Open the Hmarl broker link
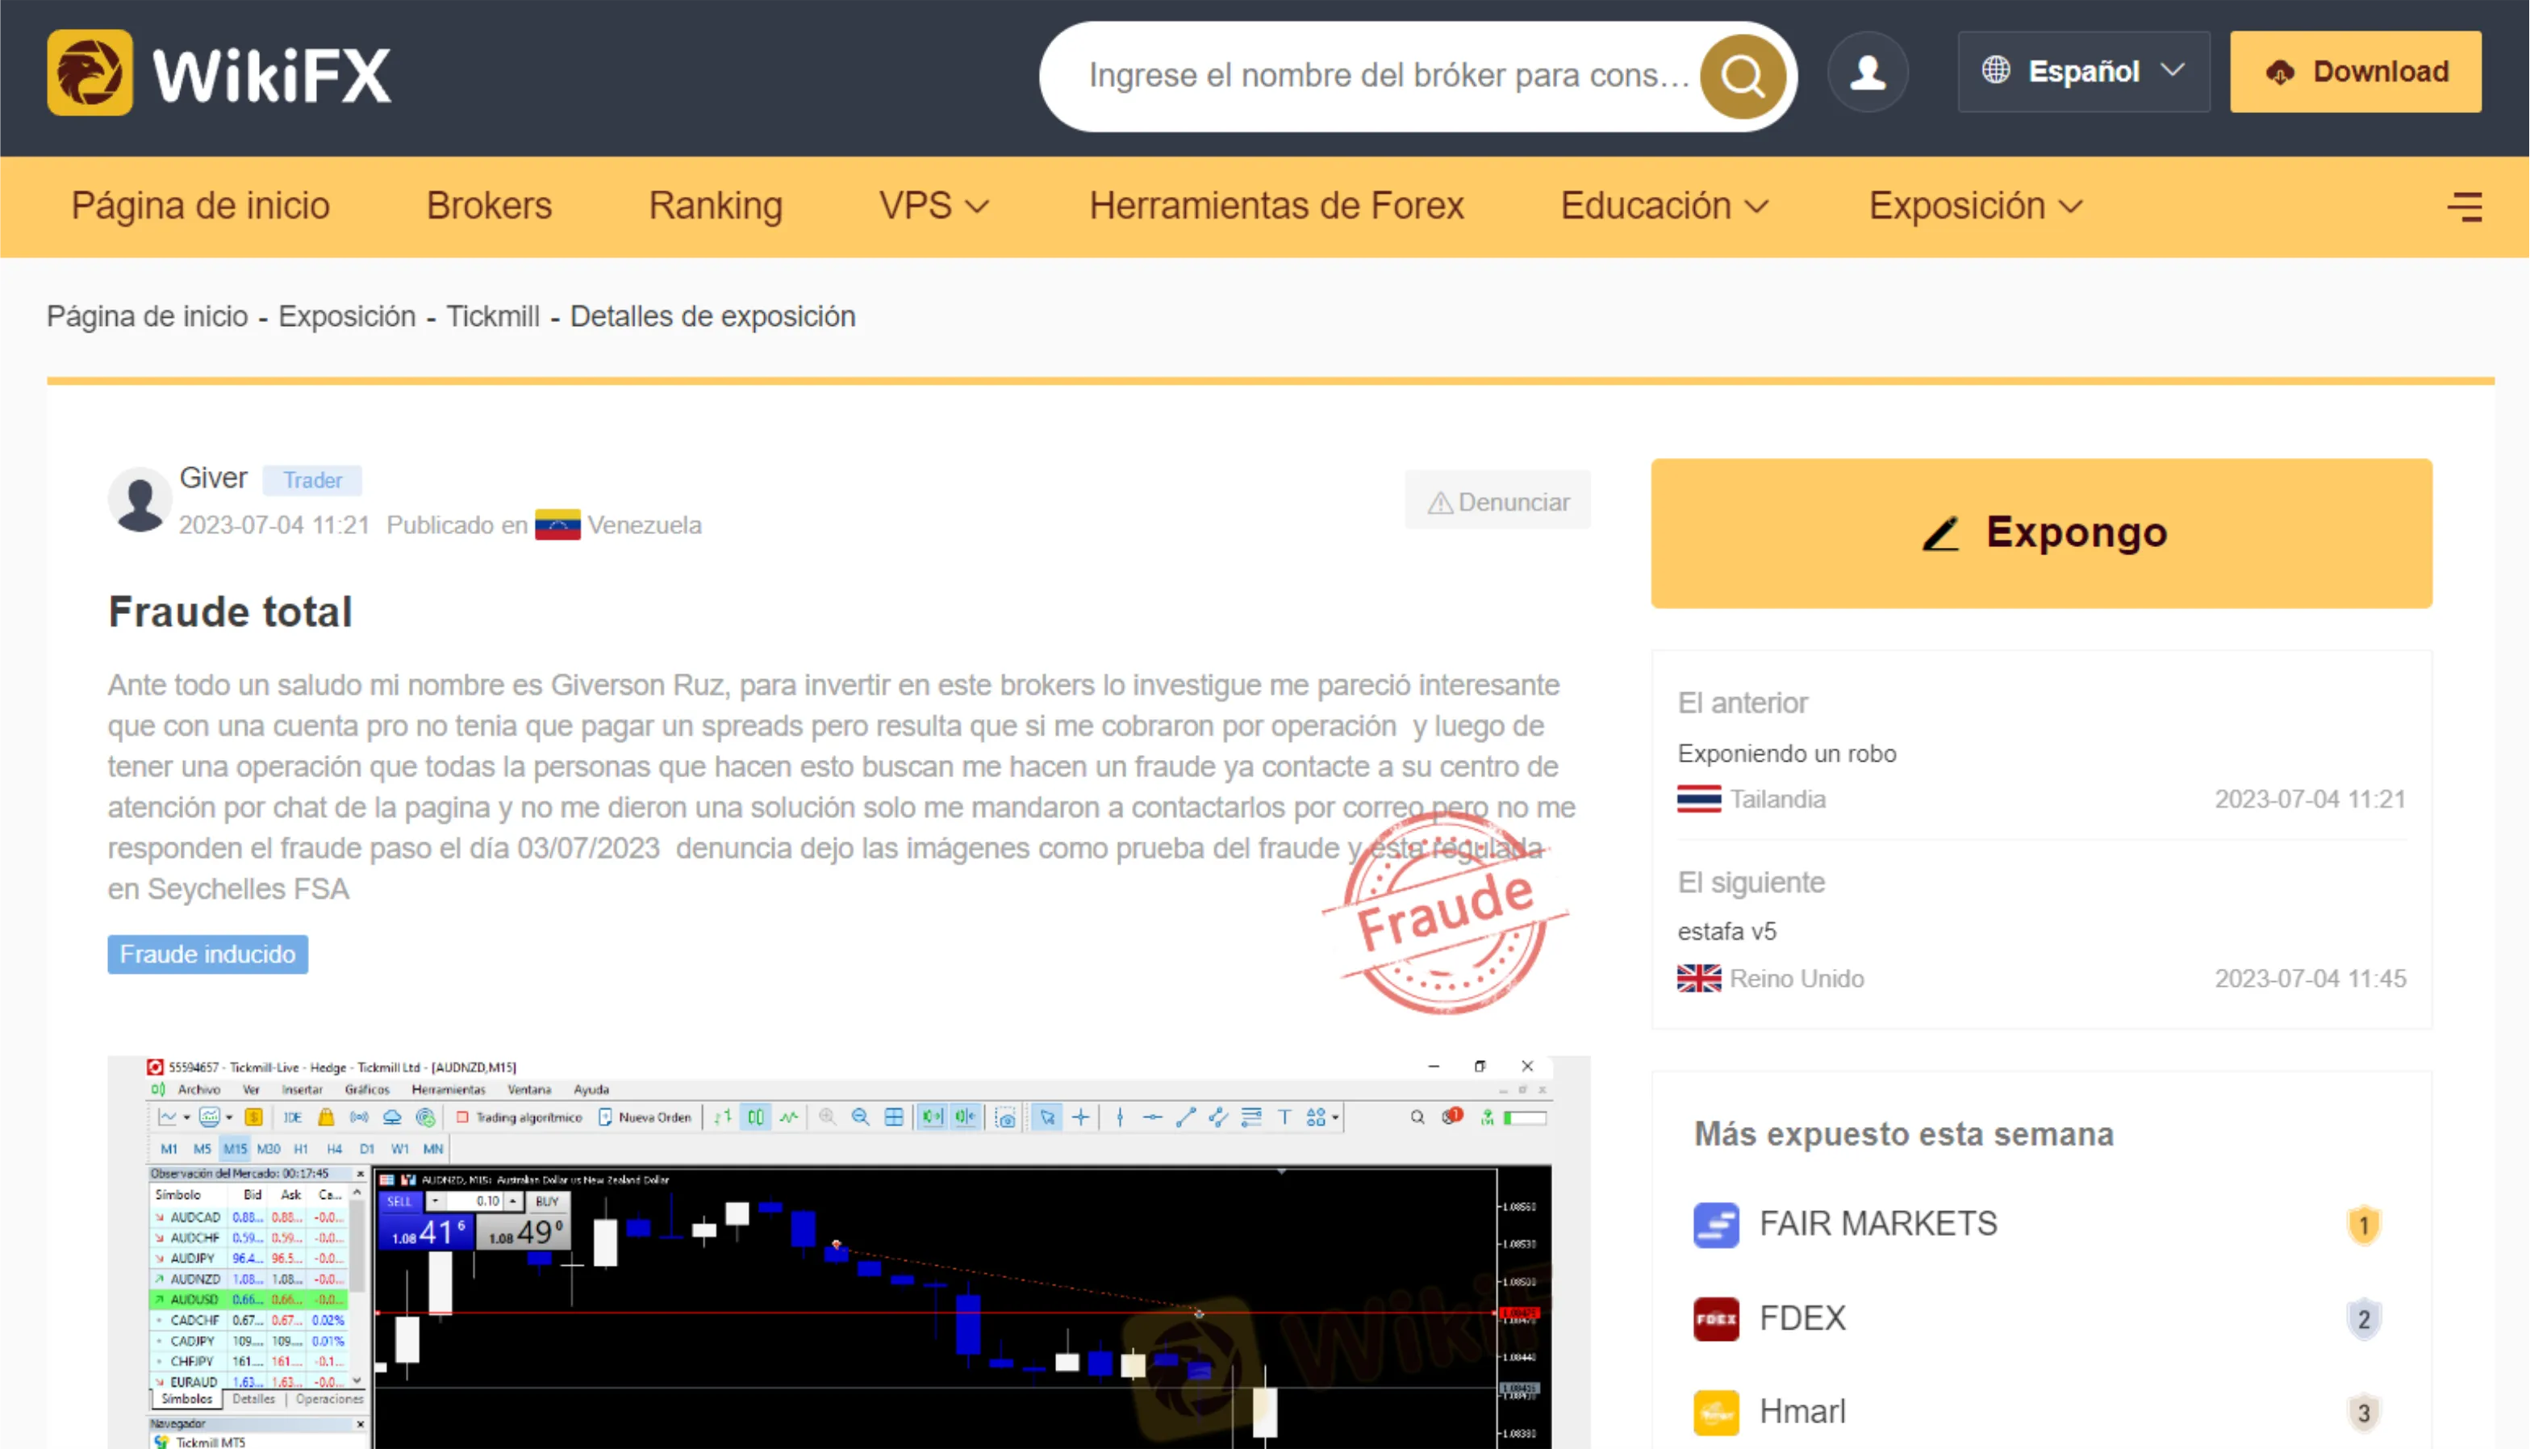The image size is (2530, 1449). (1801, 1412)
